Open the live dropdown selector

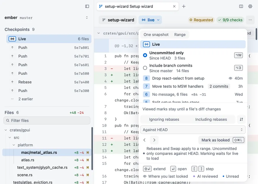pyautogui.click(x=150, y=20)
